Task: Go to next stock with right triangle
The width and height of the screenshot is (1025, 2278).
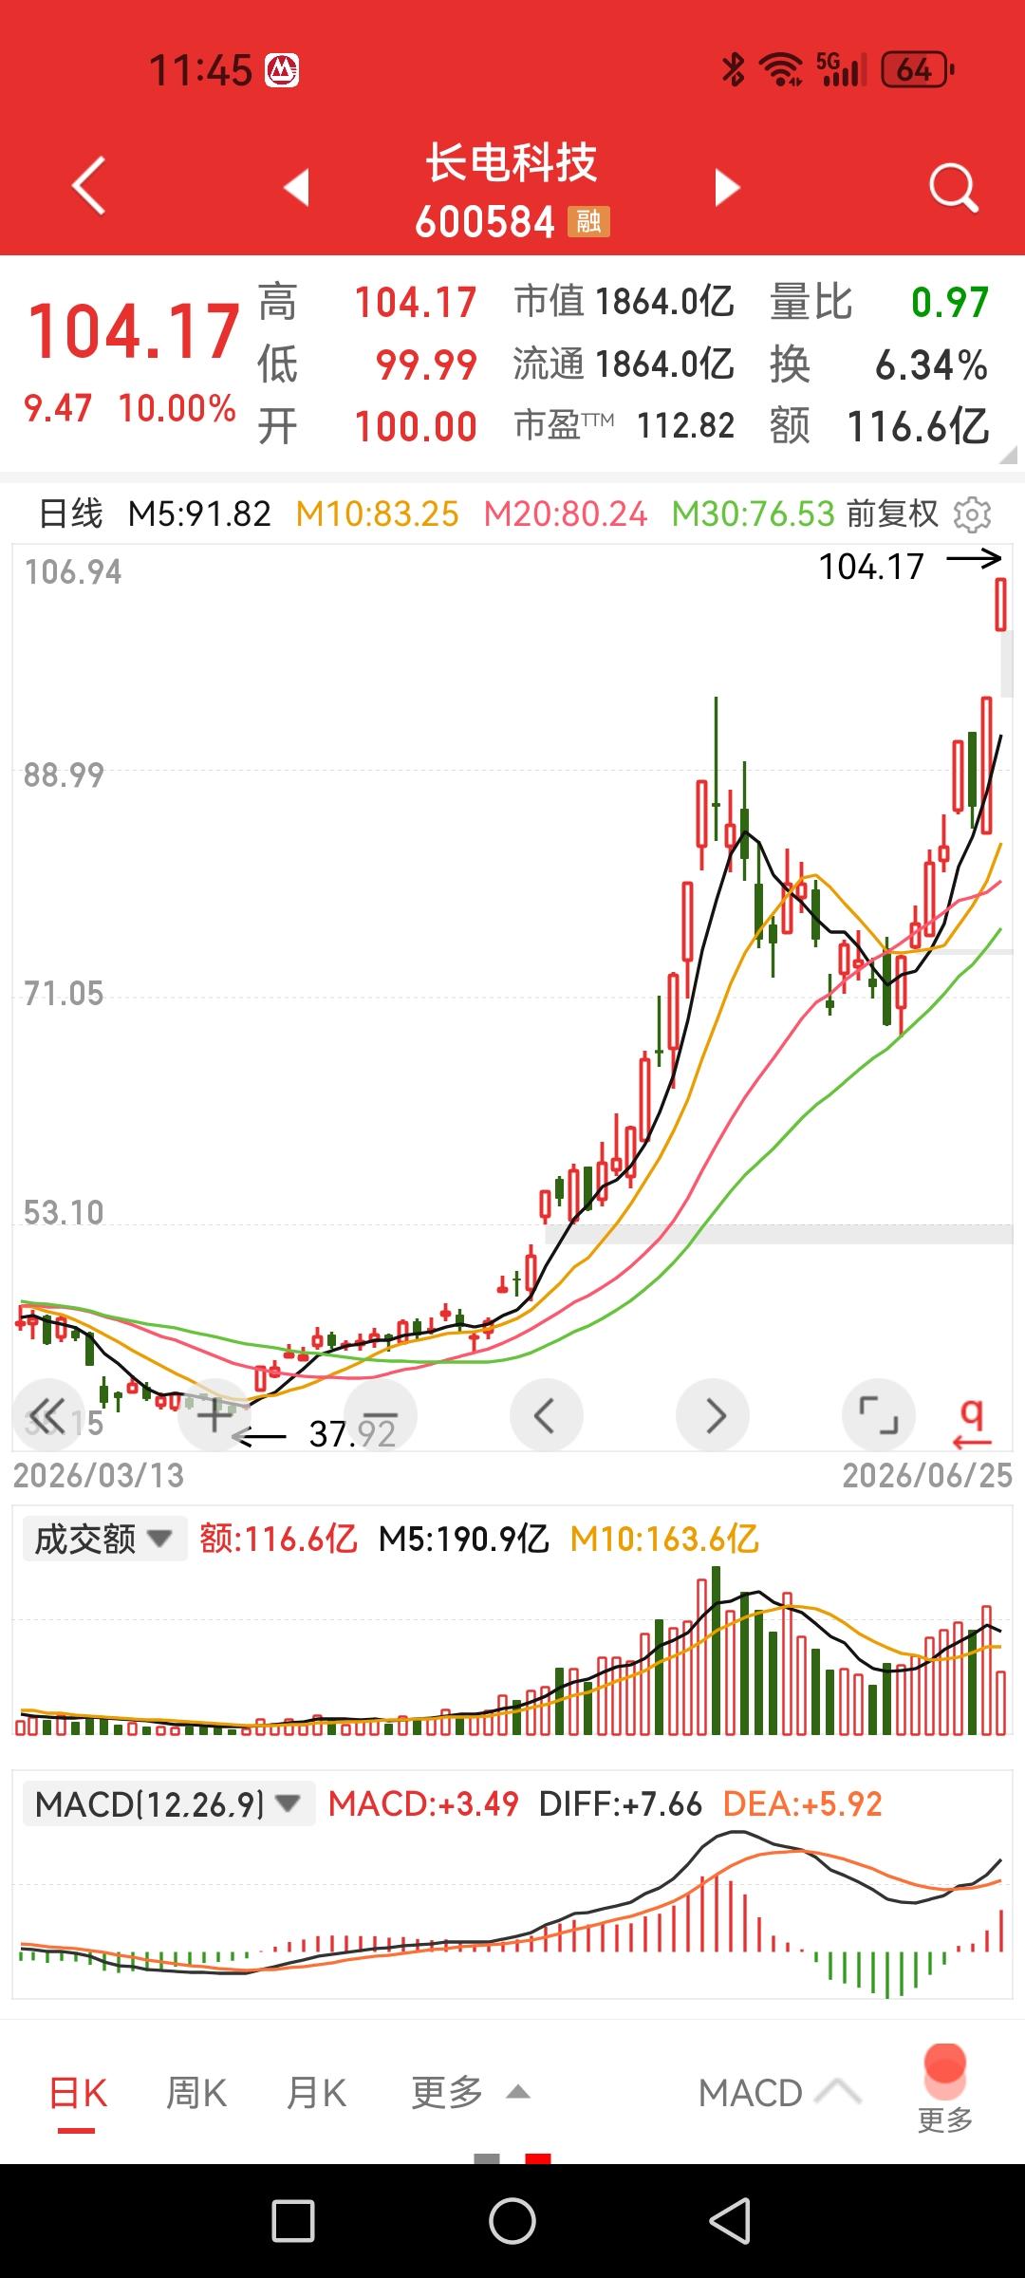Action: pyautogui.click(x=727, y=187)
